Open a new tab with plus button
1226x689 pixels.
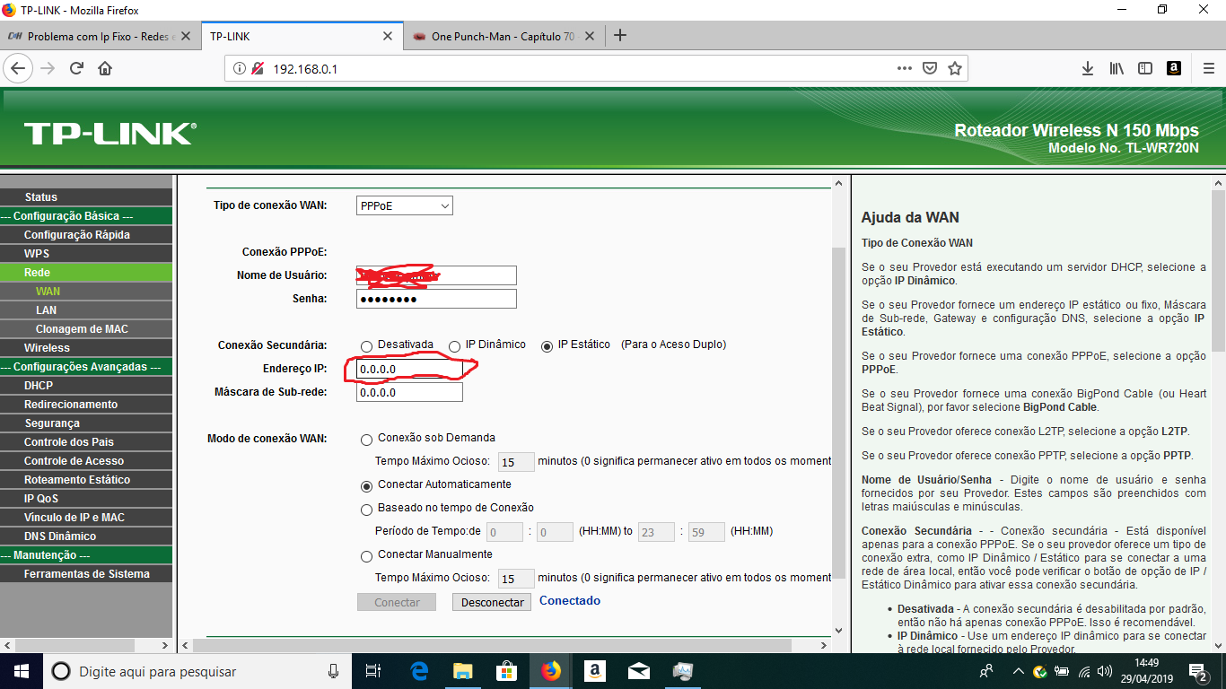coord(619,36)
